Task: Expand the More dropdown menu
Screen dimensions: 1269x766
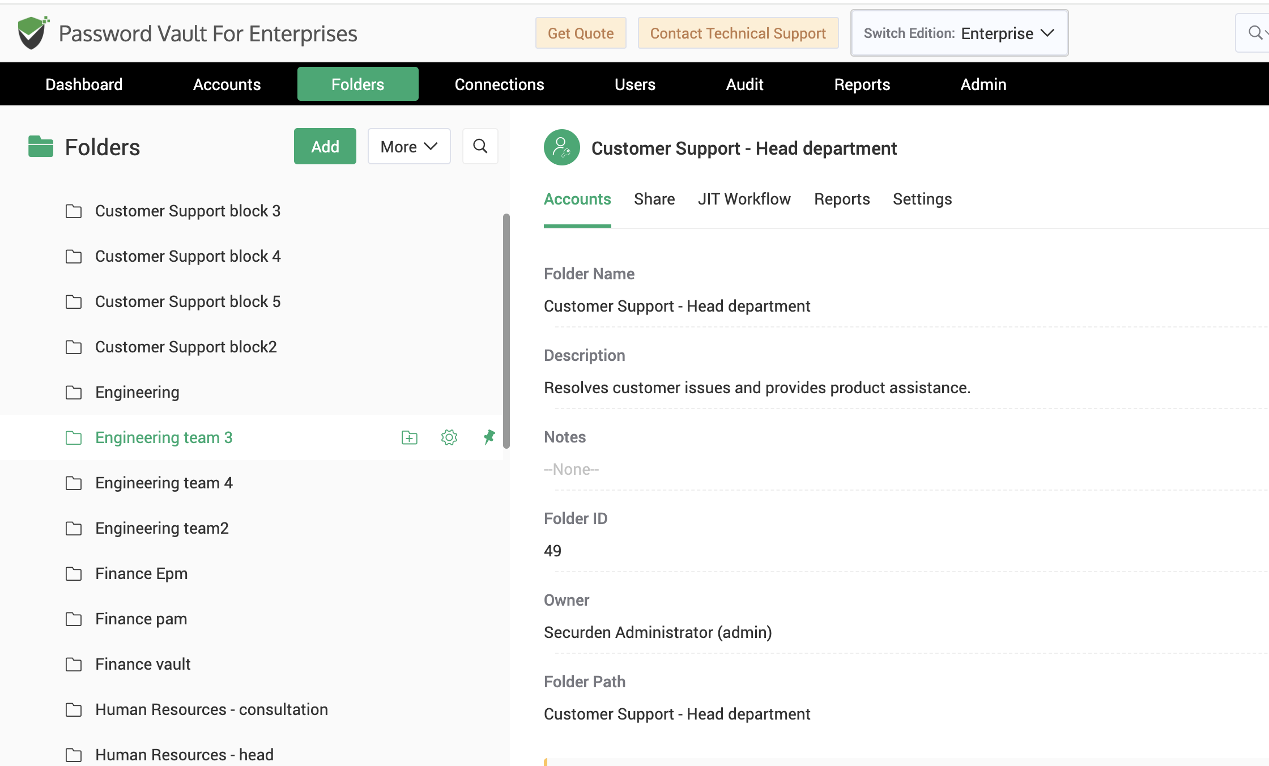Action: coord(409,146)
